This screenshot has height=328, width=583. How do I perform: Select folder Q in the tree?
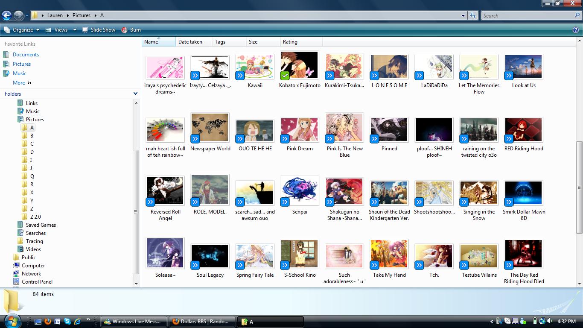pos(32,176)
